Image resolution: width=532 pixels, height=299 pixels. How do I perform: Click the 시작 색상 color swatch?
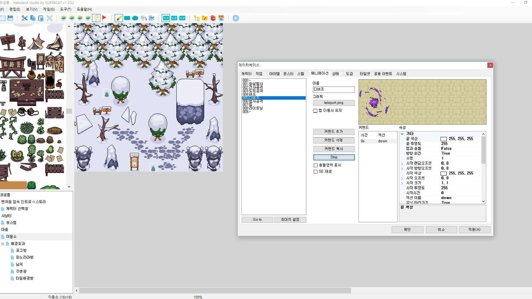coord(443,174)
